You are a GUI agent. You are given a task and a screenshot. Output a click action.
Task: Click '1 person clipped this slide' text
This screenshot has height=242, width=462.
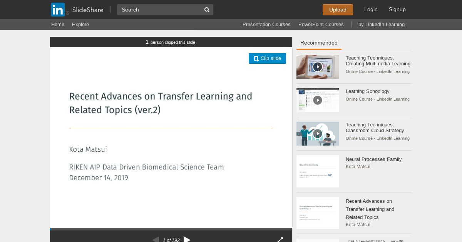pos(170,42)
